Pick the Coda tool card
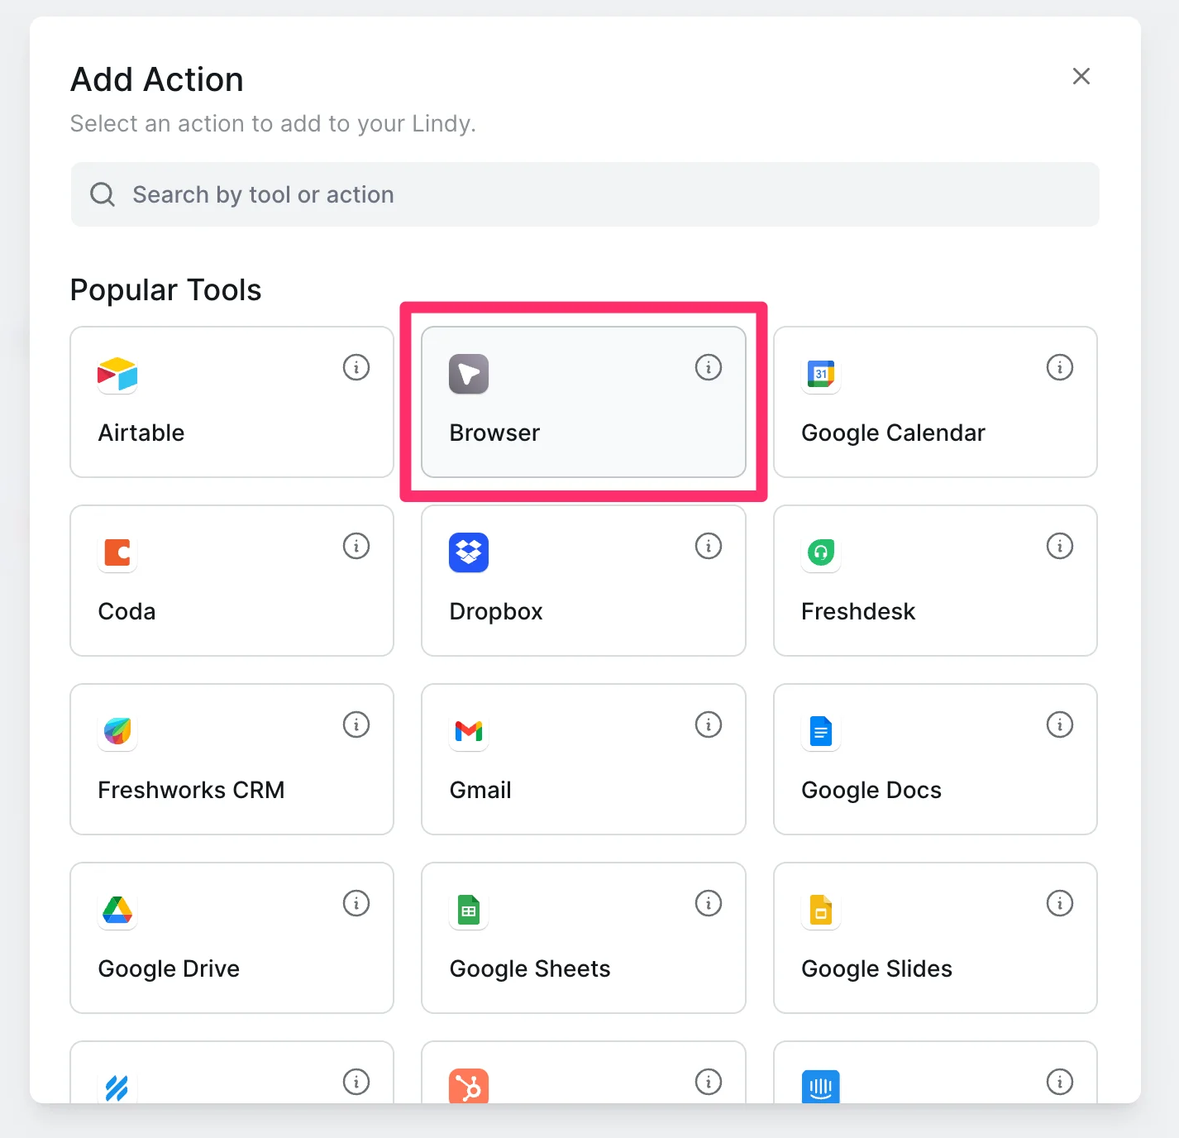The width and height of the screenshot is (1179, 1138). point(232,581)
